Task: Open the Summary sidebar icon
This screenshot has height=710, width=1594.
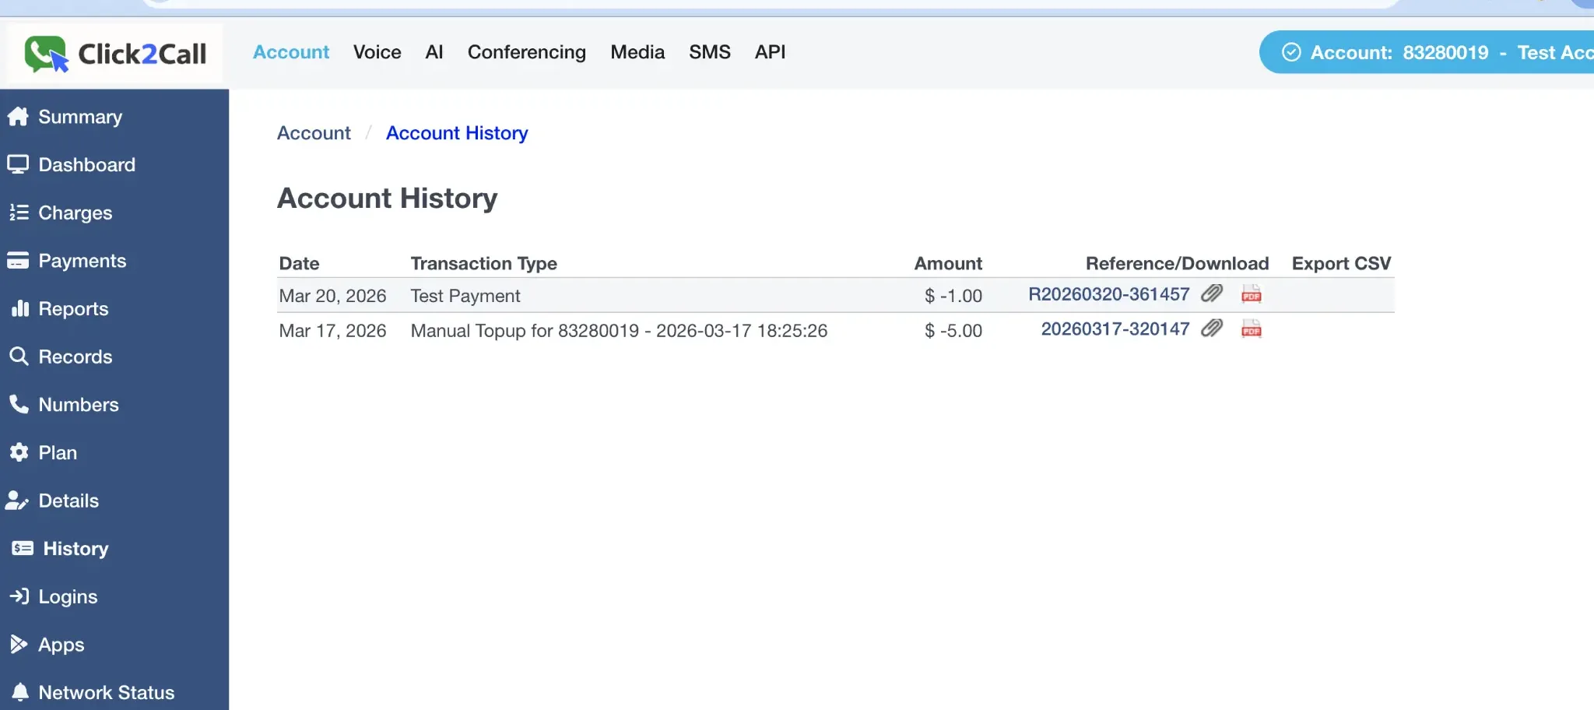Action: pyautogui.click(x=19, y=116)
